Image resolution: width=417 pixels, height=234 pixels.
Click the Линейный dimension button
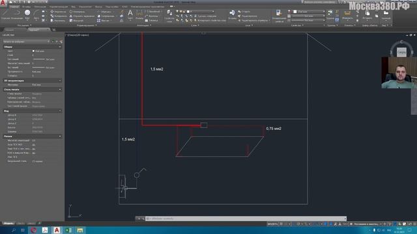153,12
